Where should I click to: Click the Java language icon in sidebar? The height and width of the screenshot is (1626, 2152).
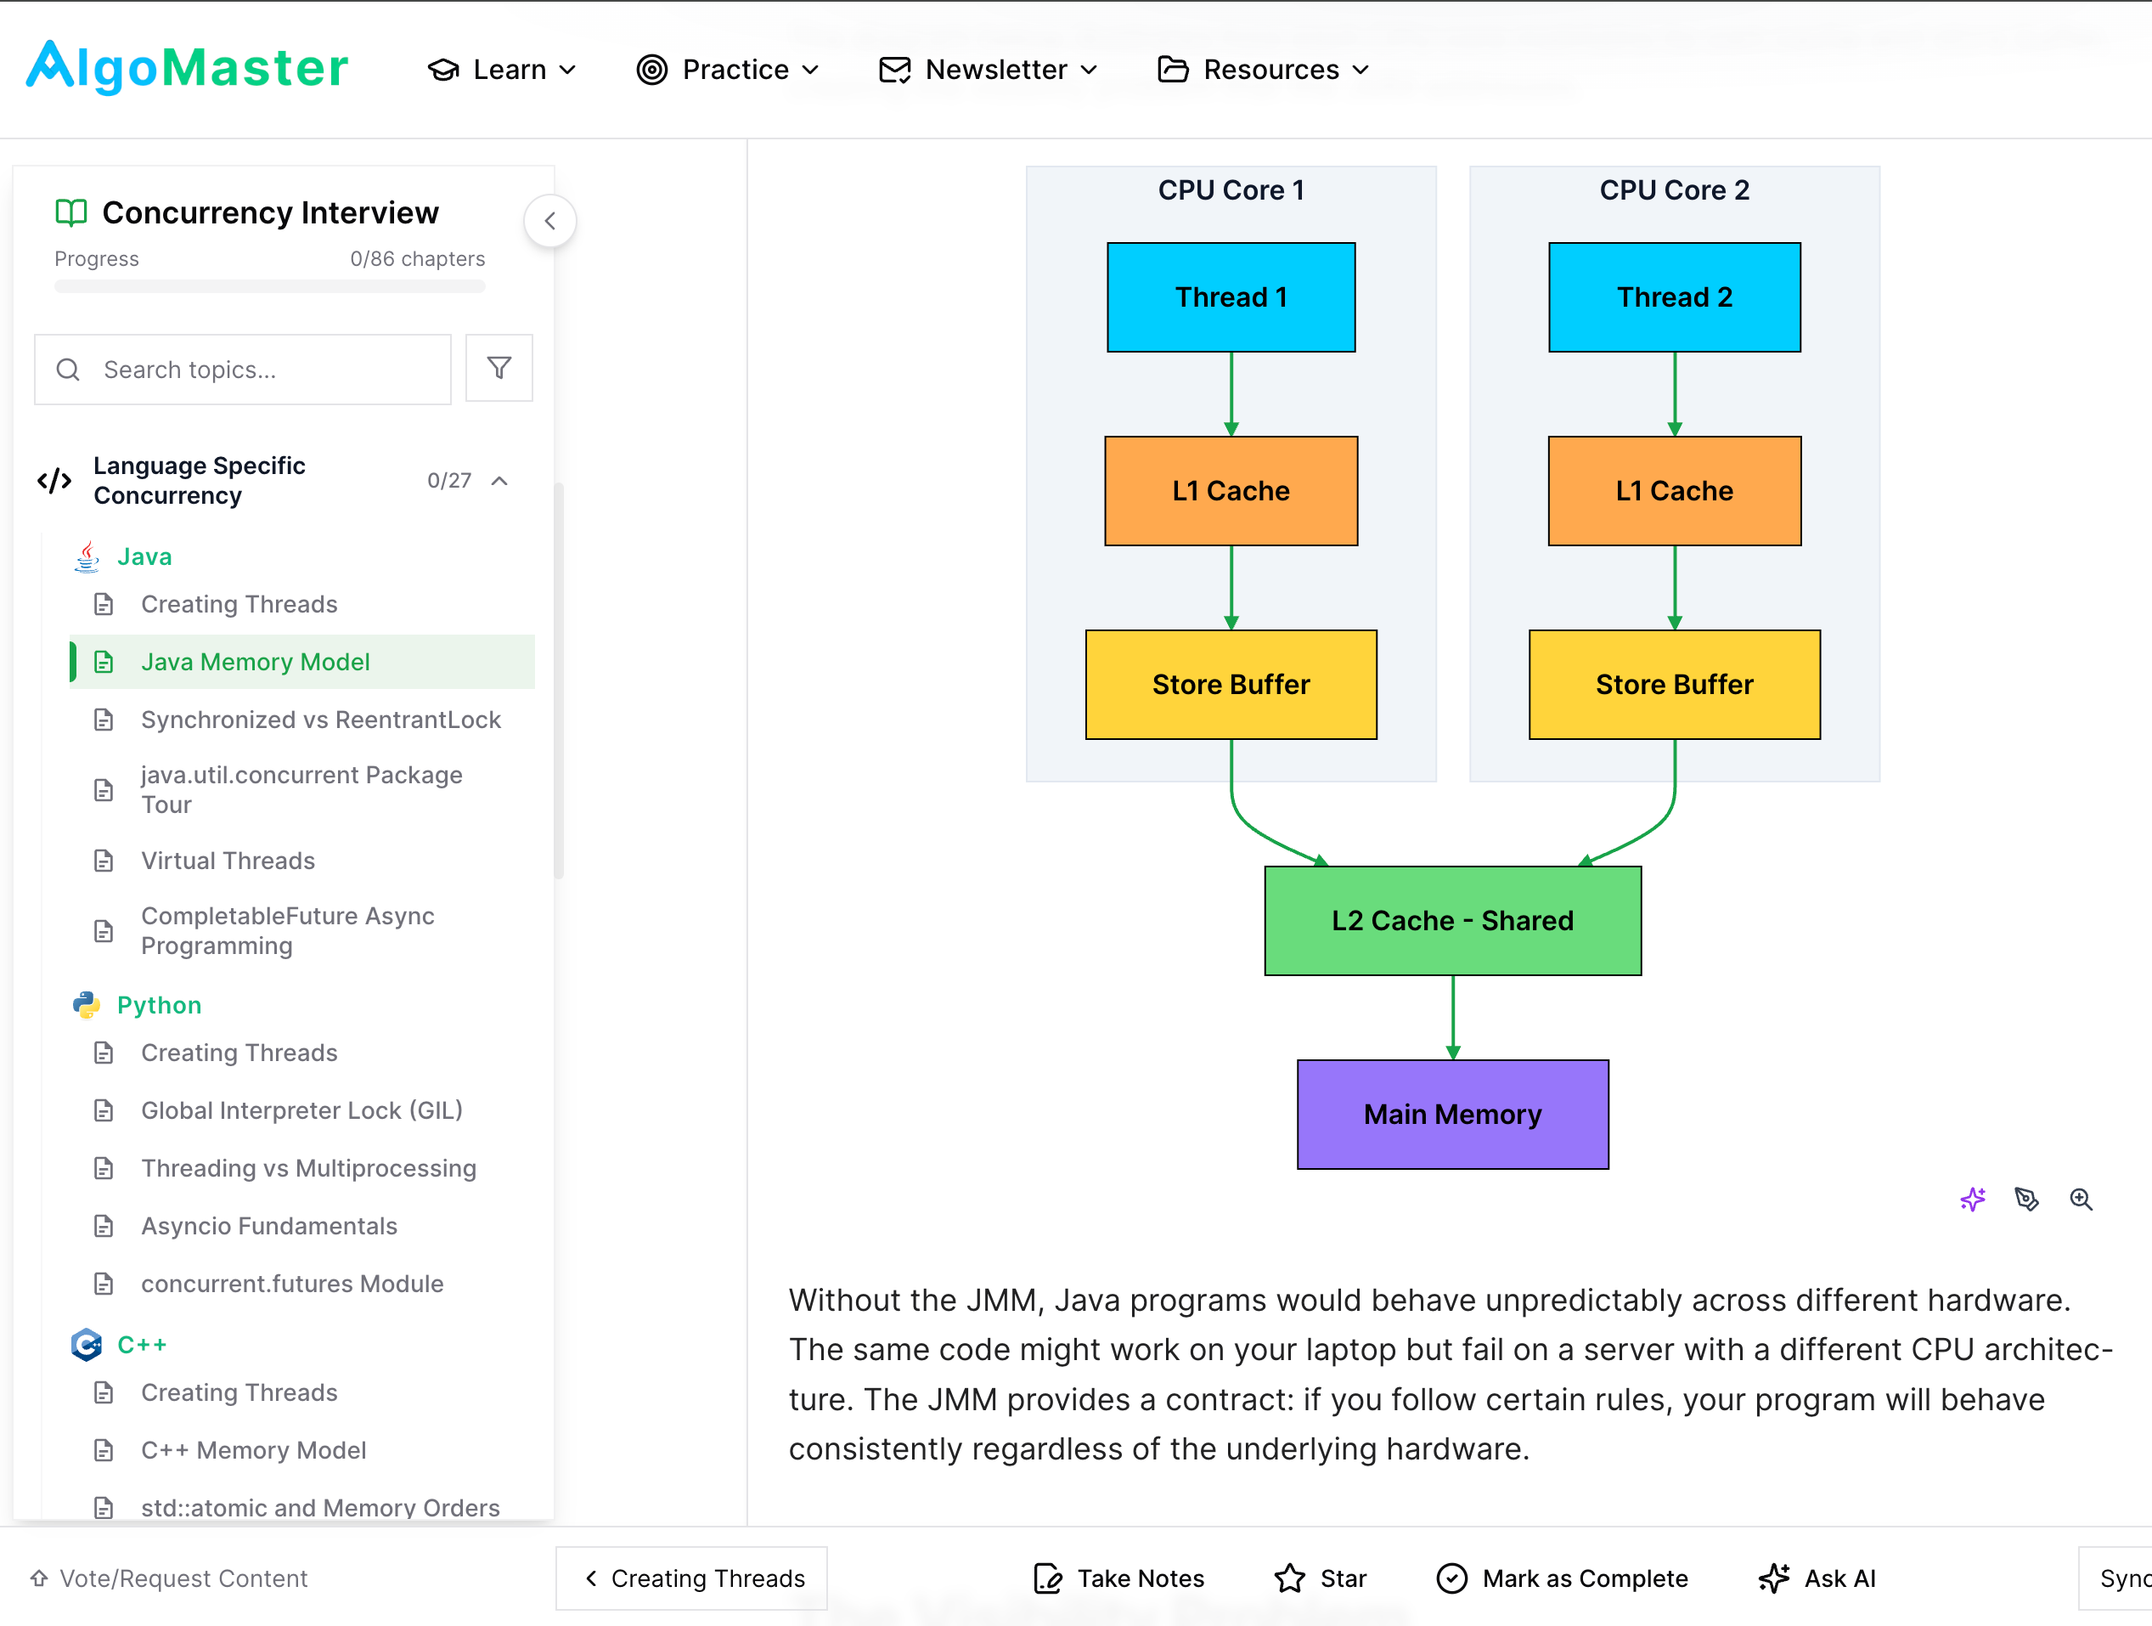click(x=87, y=556)
